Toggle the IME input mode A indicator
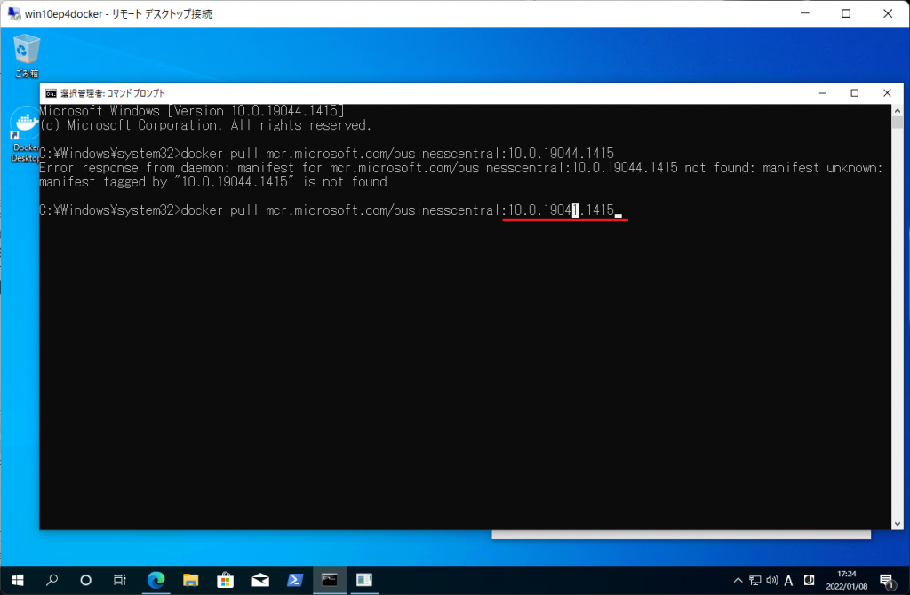Screen dimensions: 910x595 [789, 580]
